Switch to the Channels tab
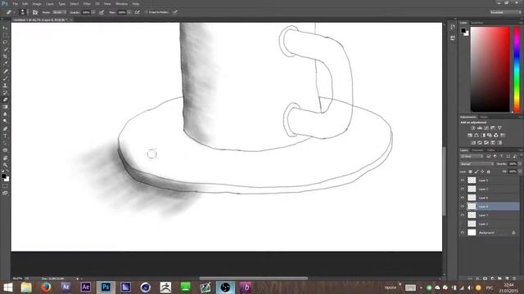 pos(477,150)
